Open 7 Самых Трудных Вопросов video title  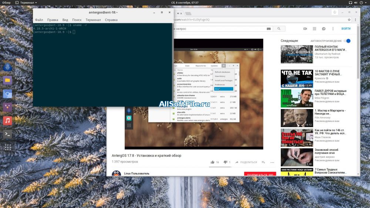pyautogui.click(x=330, y=171)
